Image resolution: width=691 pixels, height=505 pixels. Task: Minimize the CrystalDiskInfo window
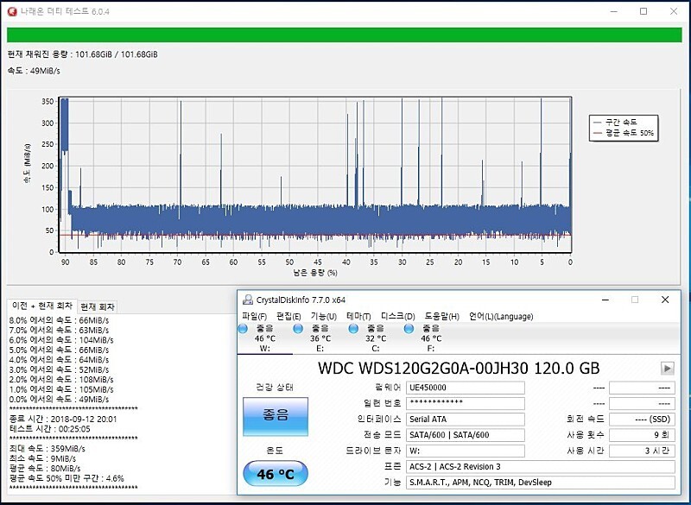[605, 300]
